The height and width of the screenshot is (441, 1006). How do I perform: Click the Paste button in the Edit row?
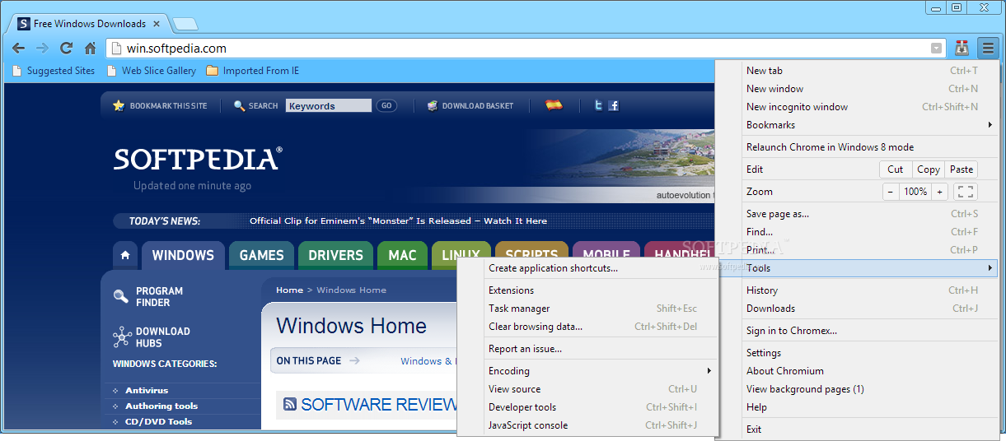[x=962, y=169]
